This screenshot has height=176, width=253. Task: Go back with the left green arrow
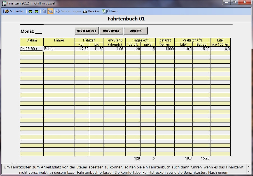click(x=30, y=11)
